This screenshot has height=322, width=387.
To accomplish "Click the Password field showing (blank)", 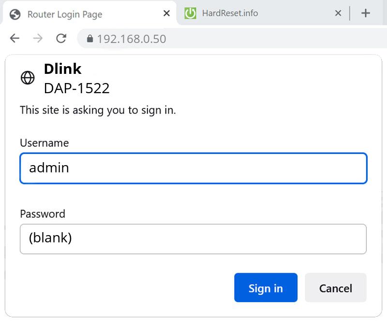I will pyautogui.click(x=193, y=238).
